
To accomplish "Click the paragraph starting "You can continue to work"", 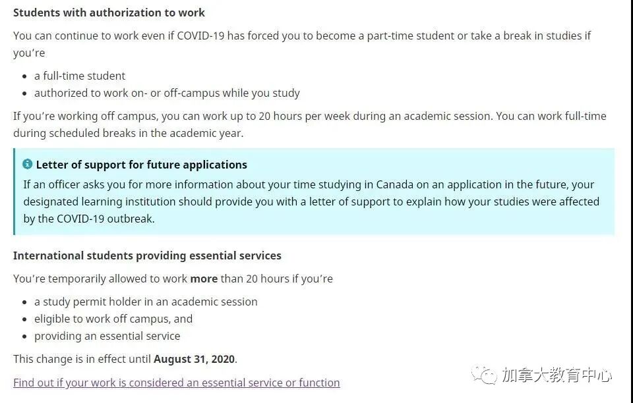I will click(301, 43).
